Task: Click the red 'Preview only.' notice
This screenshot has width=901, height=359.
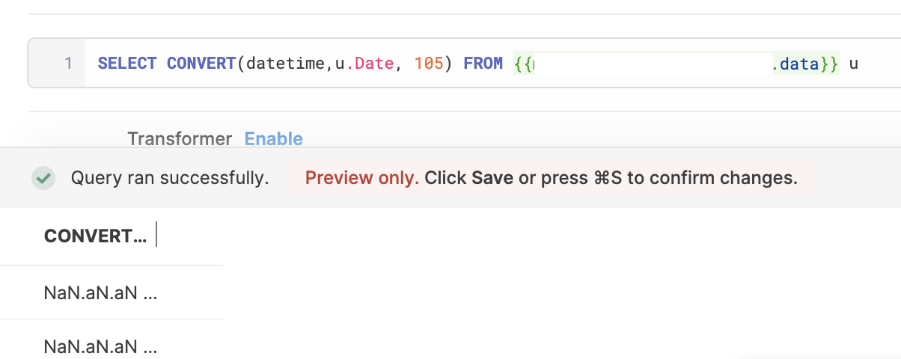Action: point(362,178)
